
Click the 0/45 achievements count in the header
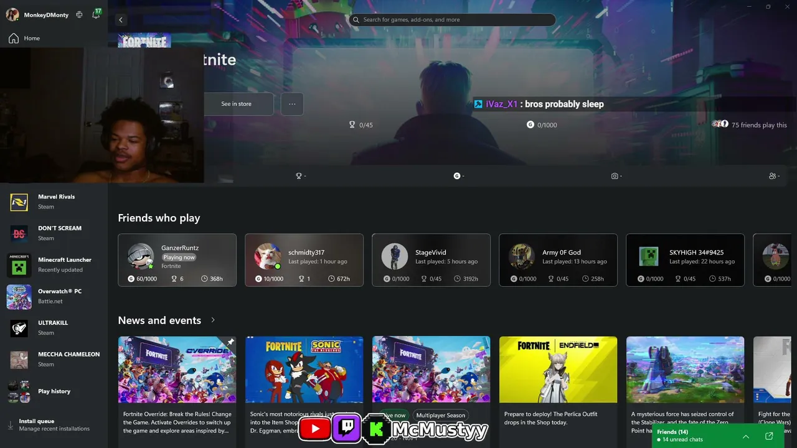click(x=361, y=125)
